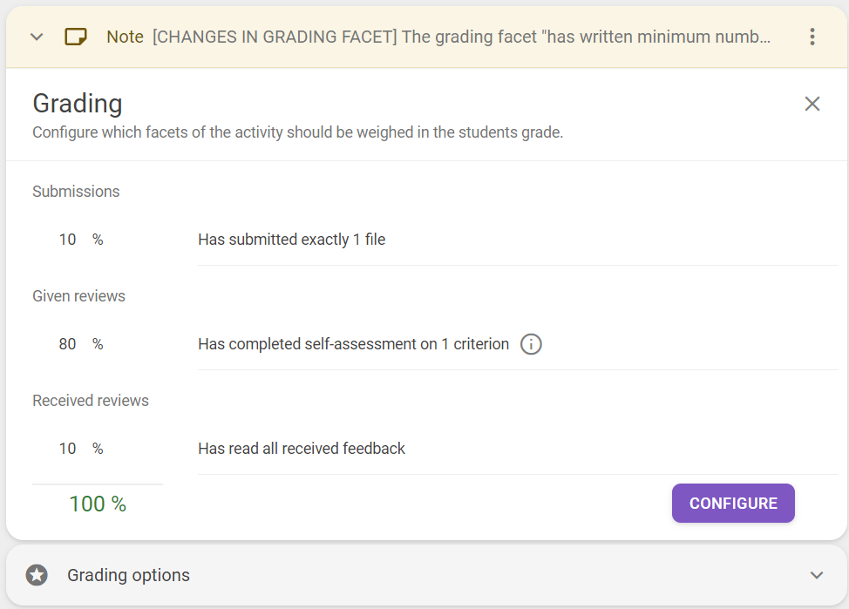Click the sticky note icon beside Note
The image size is (849, 609).
(75, 37)
